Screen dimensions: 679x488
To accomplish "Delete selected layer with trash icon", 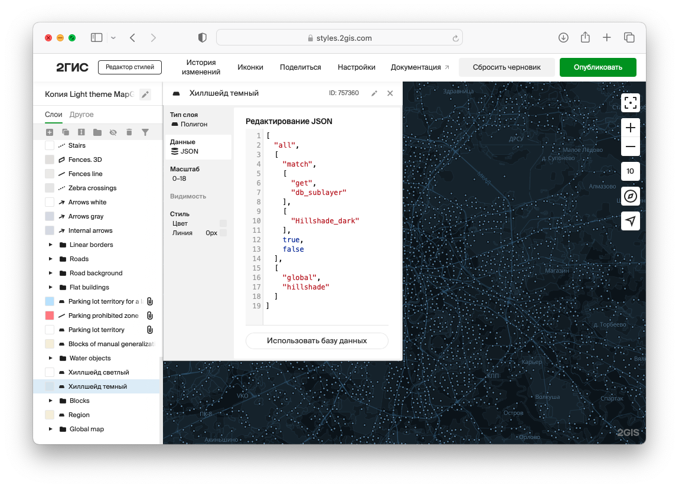I will click(x=129, y=132).
